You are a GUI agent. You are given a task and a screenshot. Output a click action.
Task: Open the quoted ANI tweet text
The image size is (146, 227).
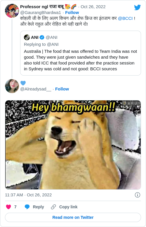80,60
